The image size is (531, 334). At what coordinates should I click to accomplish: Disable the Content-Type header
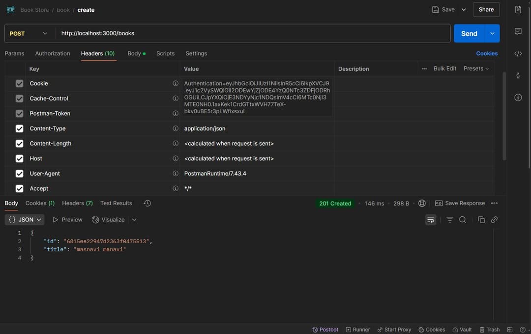[x=19, y=128]
